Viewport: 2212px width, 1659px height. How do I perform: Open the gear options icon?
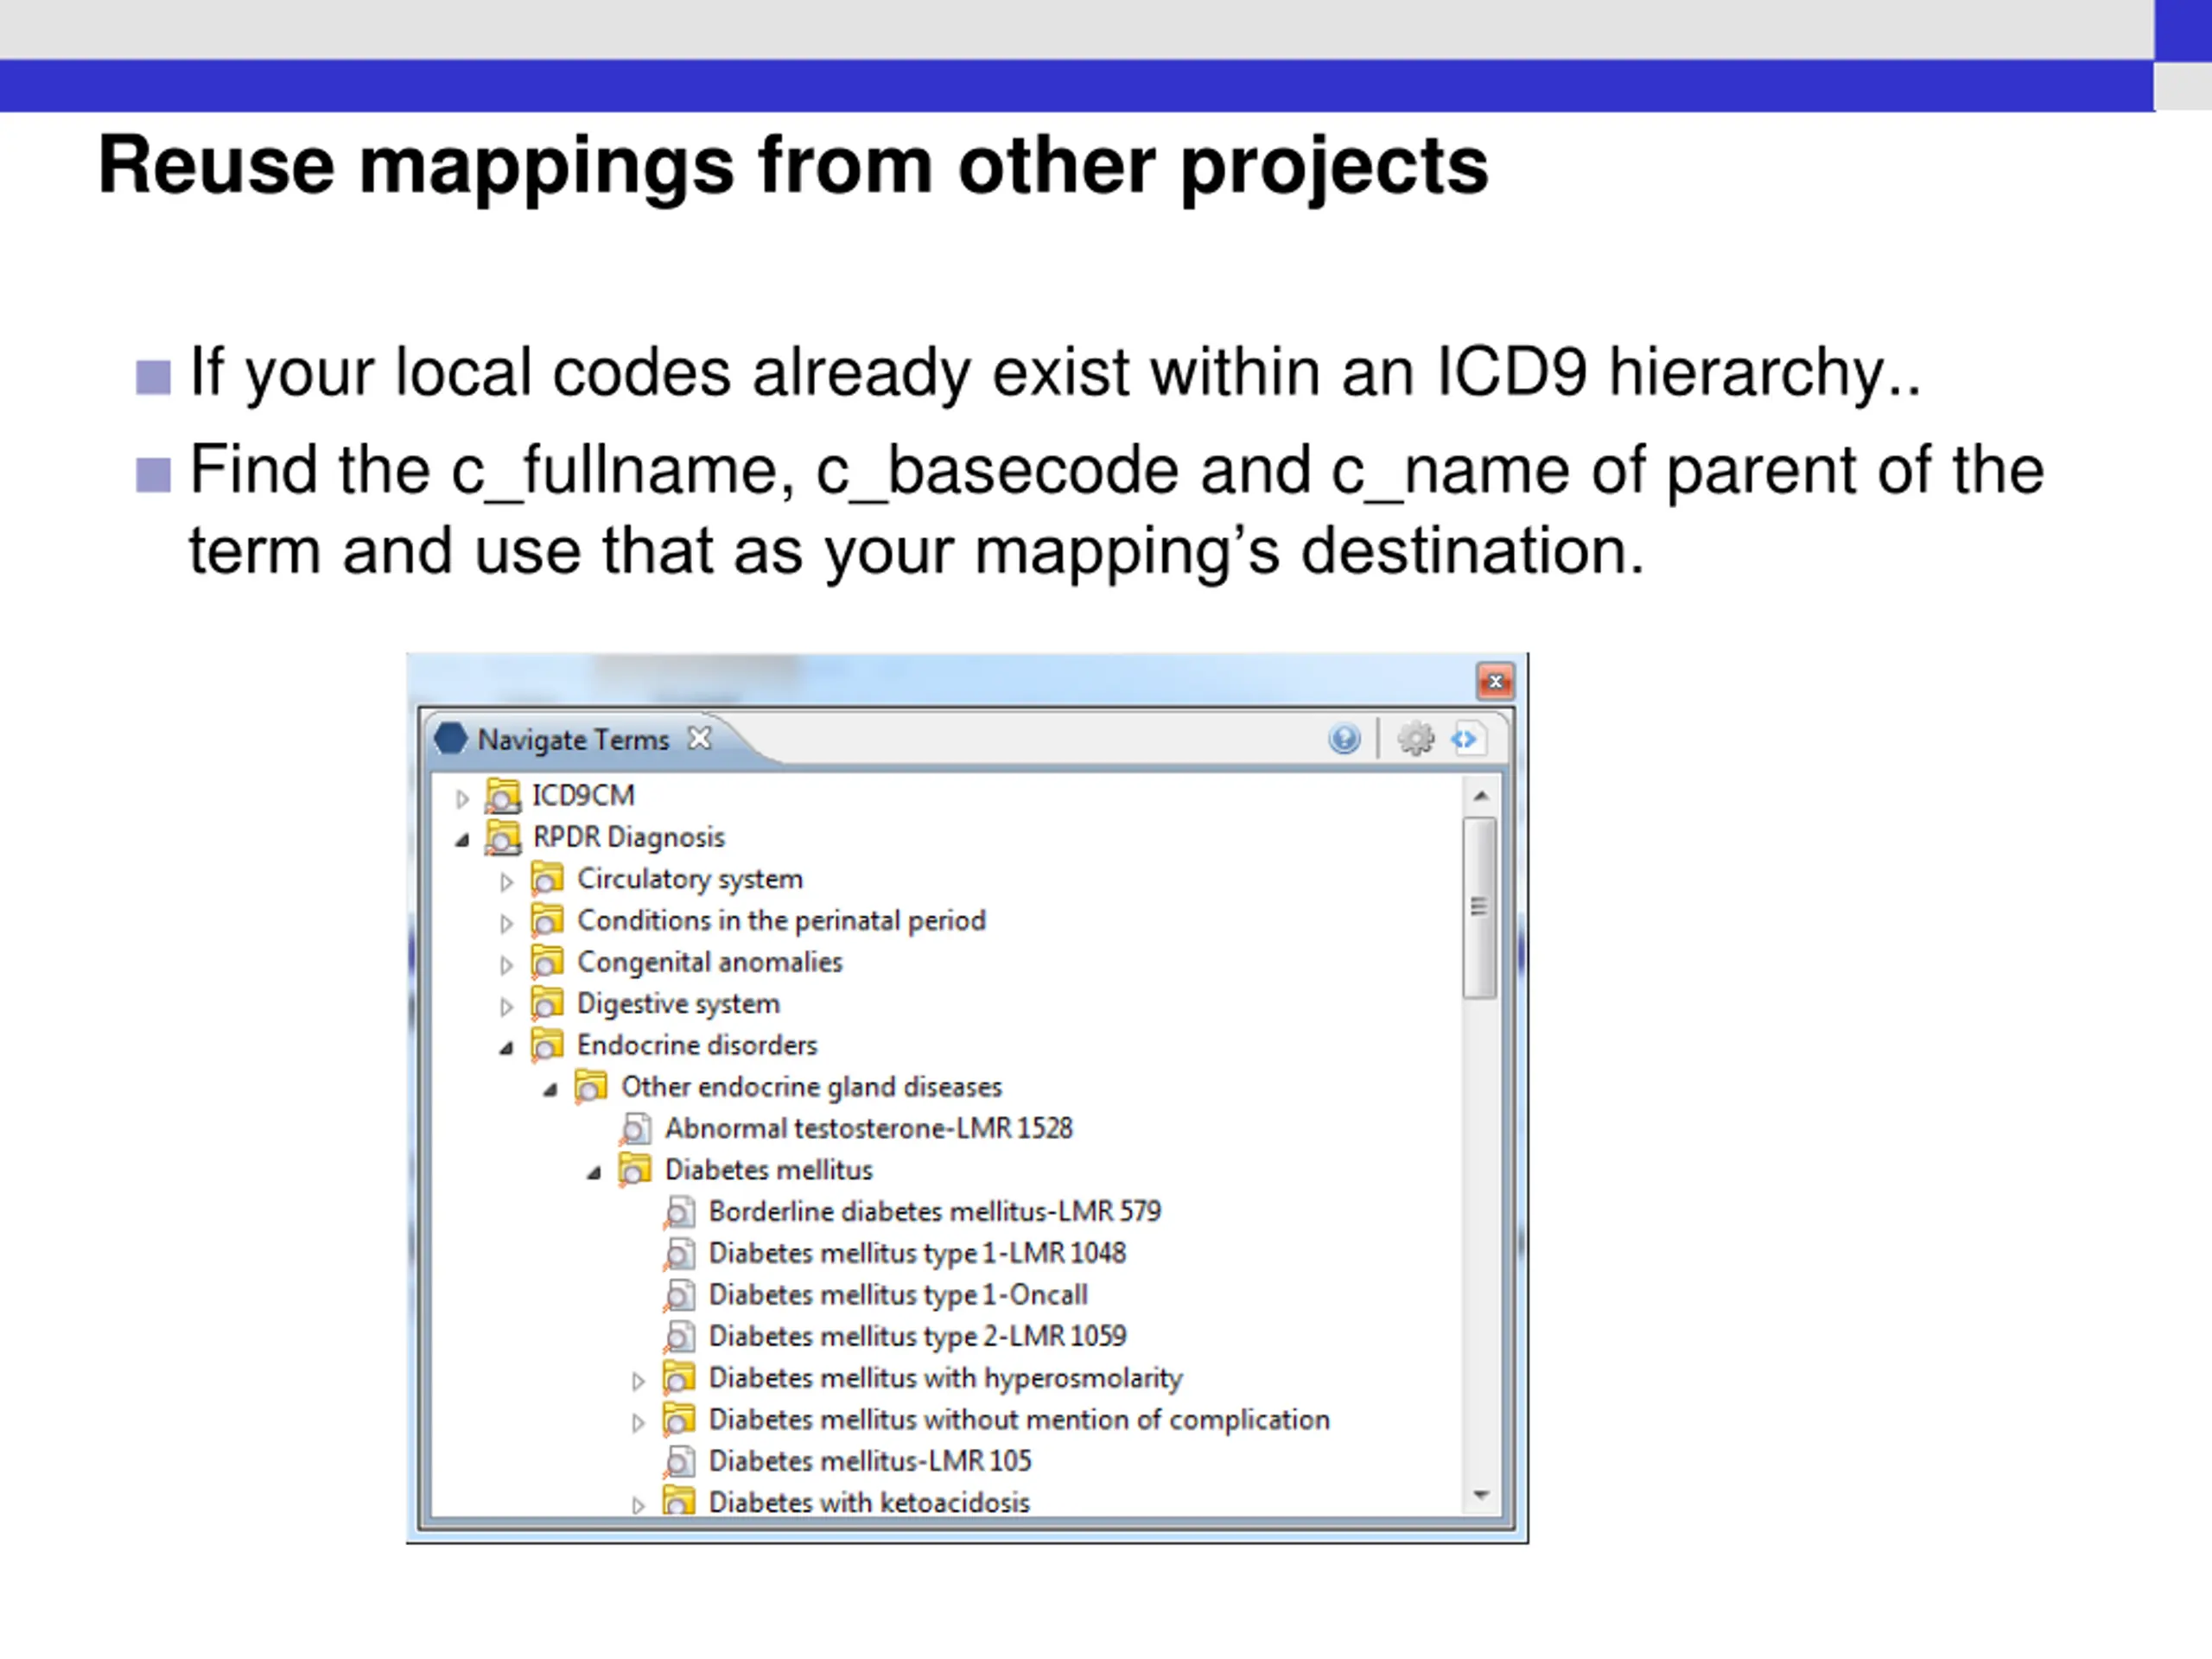[1415, 739]
